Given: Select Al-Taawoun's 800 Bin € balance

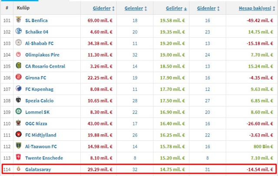Looking at the screenshot, I should [263, 146].
